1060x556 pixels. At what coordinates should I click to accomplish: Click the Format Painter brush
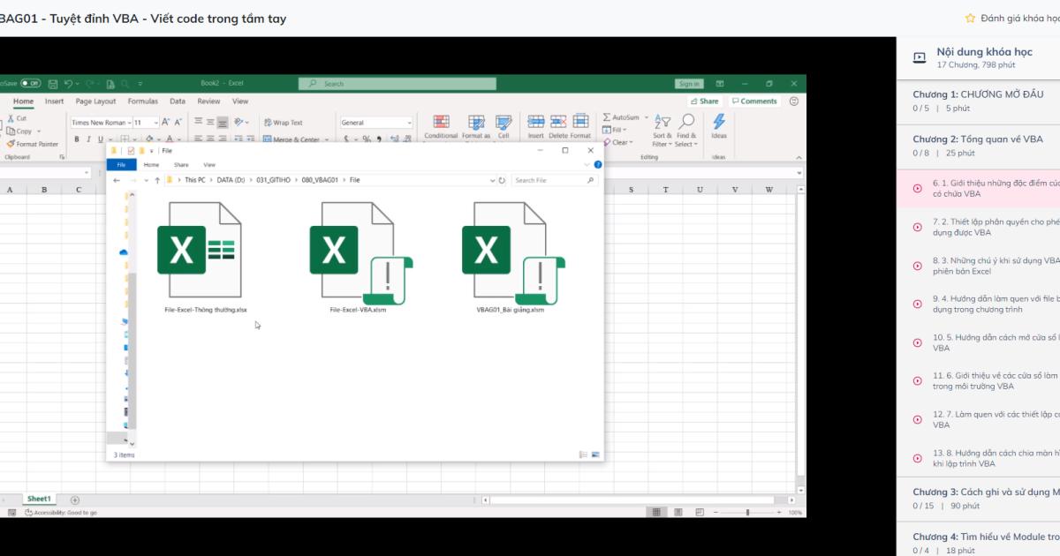[10, 144]
